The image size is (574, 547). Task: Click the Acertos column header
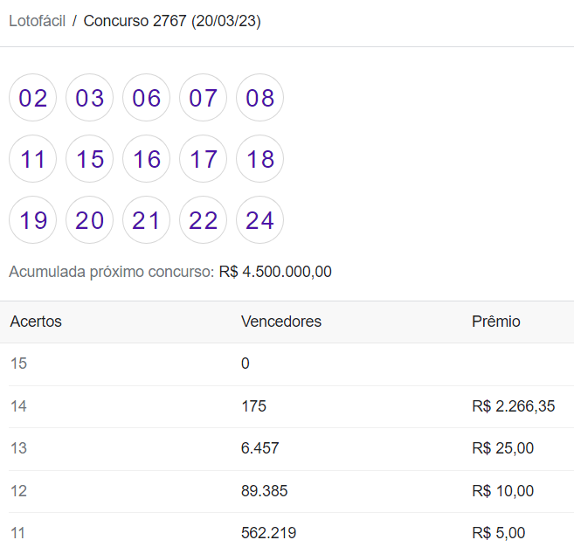click(x=36, y=322)
